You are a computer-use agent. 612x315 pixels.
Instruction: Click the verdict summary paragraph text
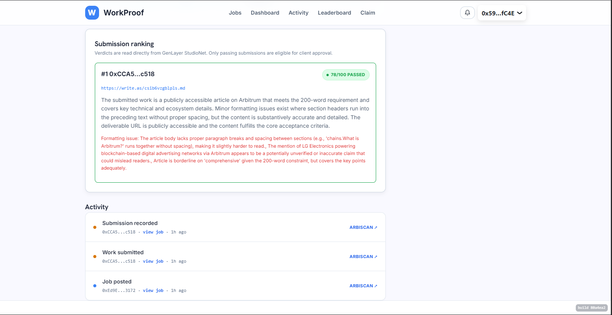235,113
